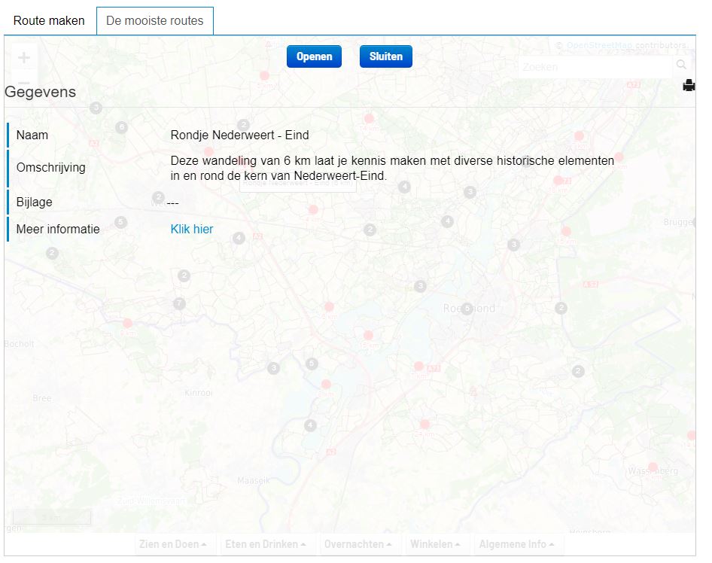Select the grey cluster marker numbered 6

point(122,127)
